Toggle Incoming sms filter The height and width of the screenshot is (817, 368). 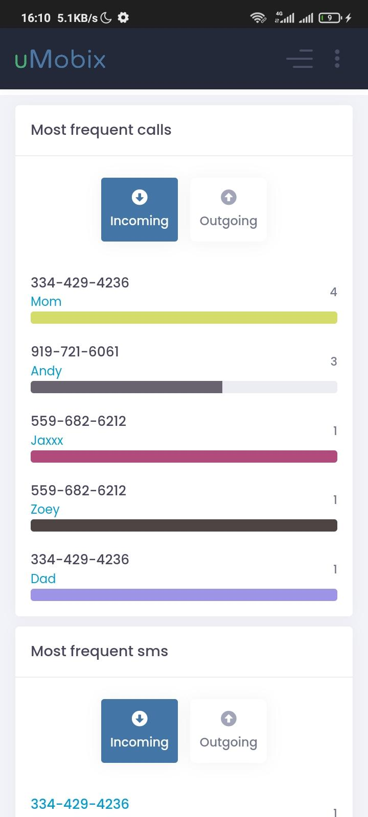click(139, 731)
